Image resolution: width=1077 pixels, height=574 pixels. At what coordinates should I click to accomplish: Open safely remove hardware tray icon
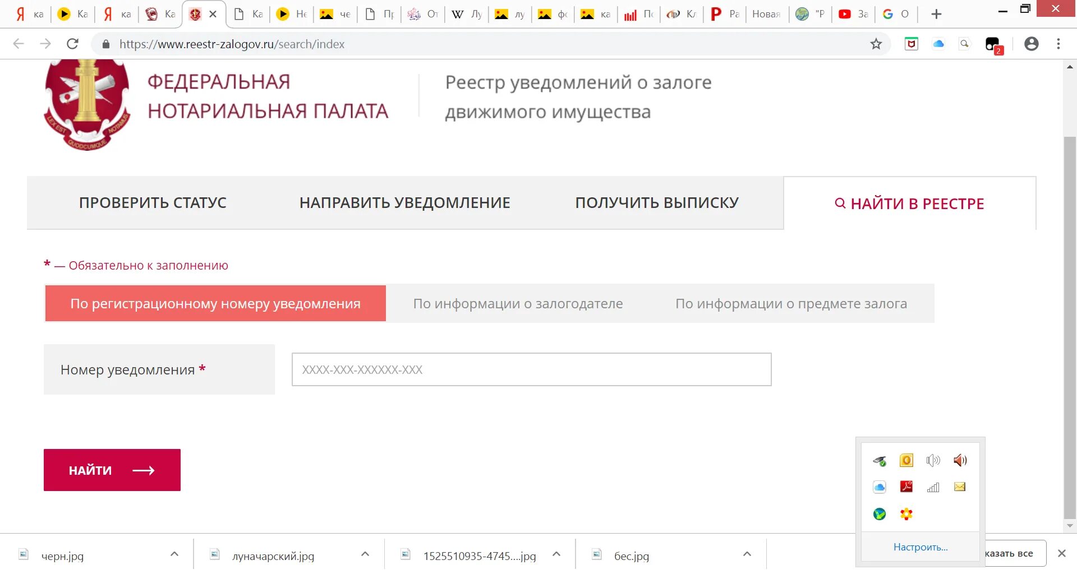[x=880, y=461]
